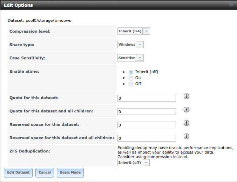This screenshot has width=237, height=182.
Task: Focus the 'Quota for this dataset' field
Action: click(x=147, y=98)
